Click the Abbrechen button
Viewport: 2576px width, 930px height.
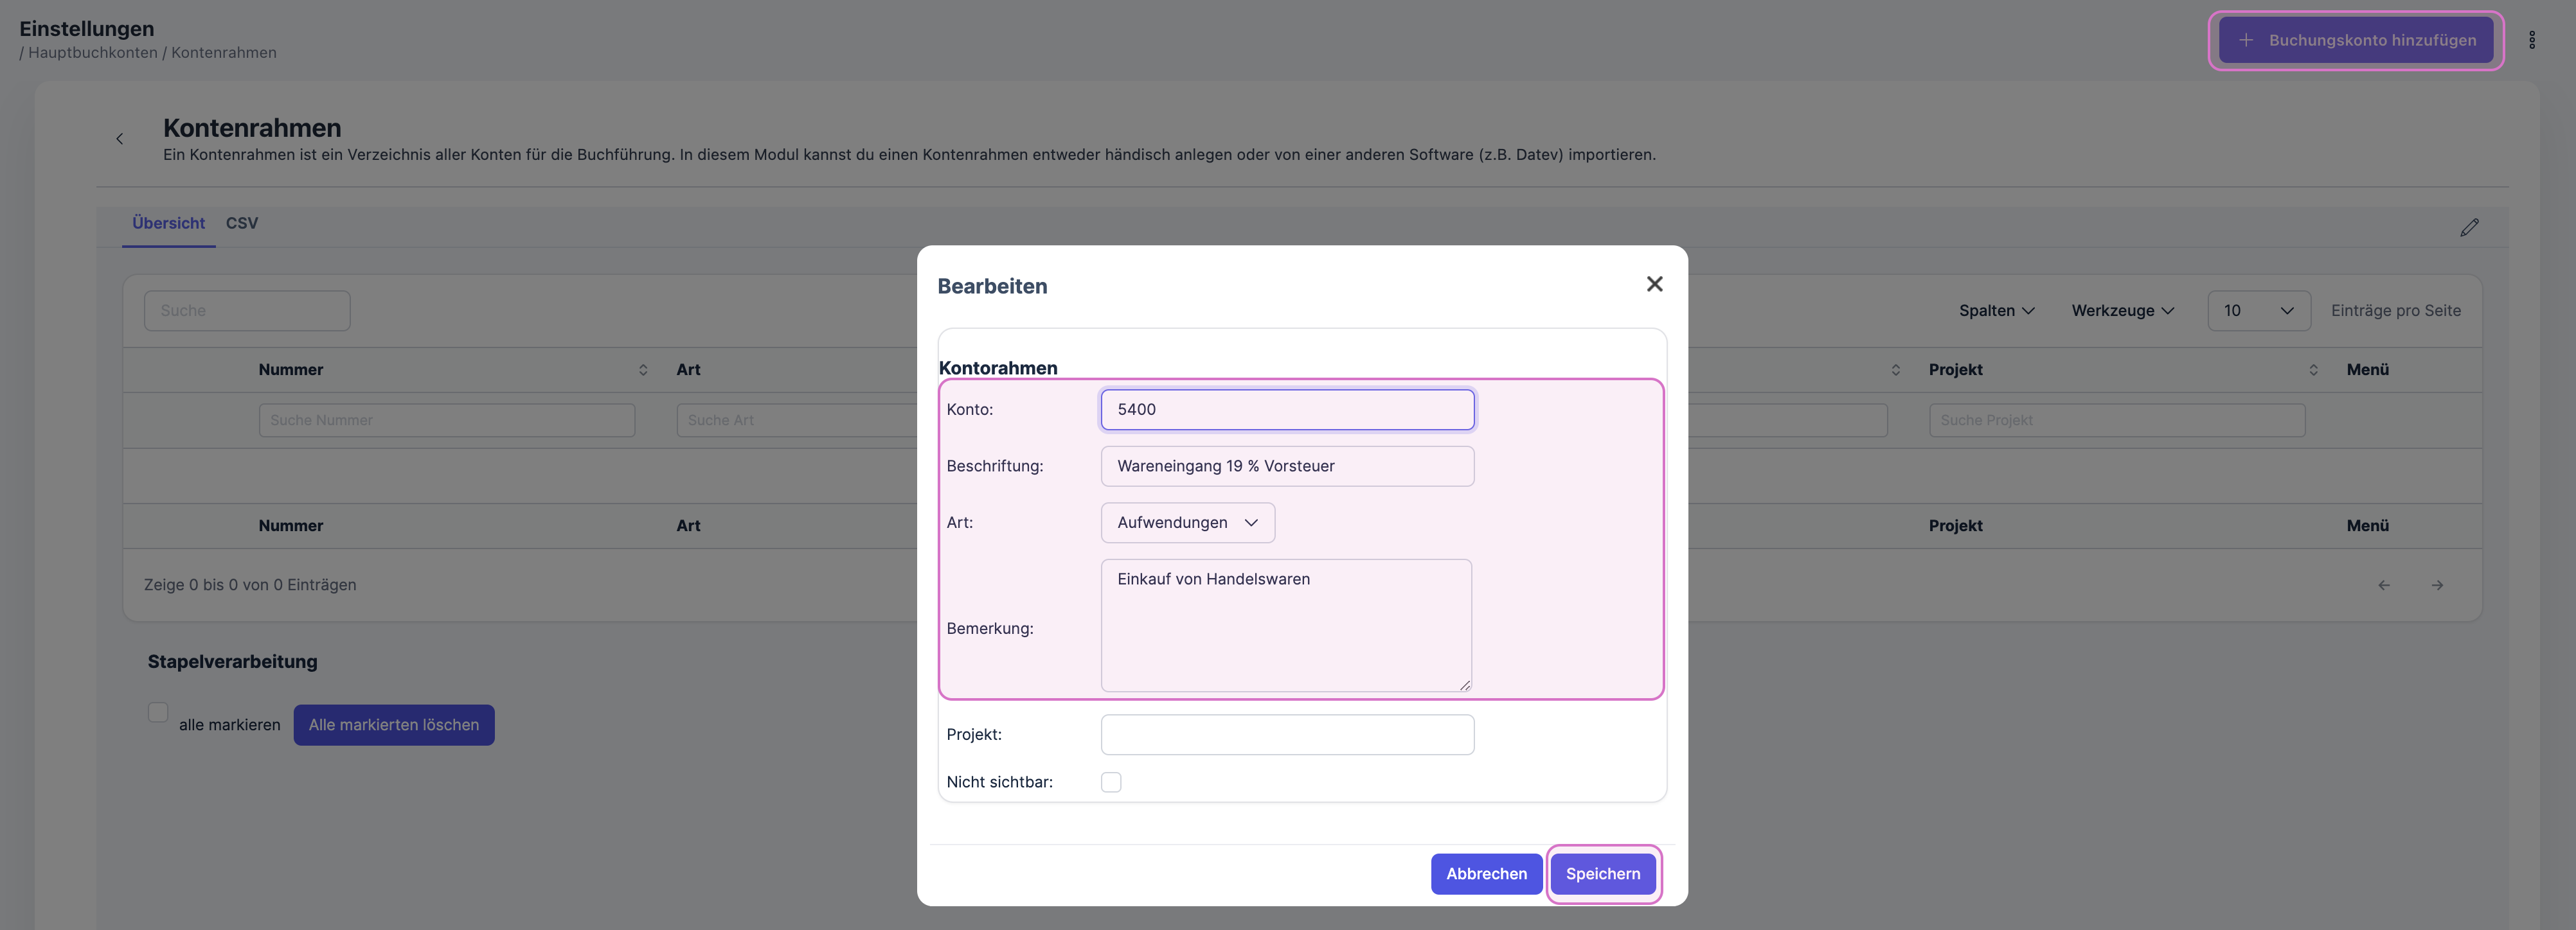1486,874
